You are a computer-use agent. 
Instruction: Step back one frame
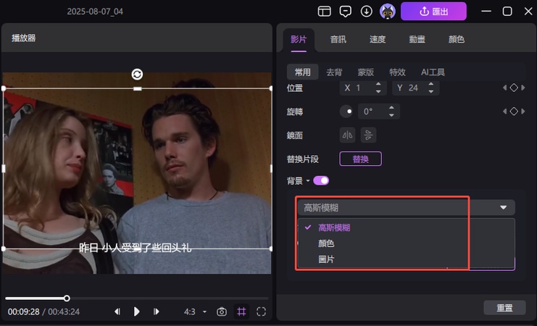tap(117, 312)
